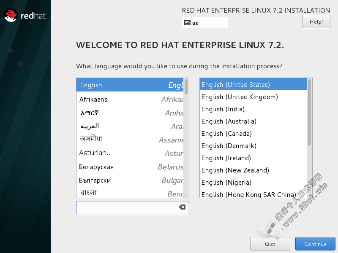Select the Assamese language row
338x253 pixels.
point(130,140)
